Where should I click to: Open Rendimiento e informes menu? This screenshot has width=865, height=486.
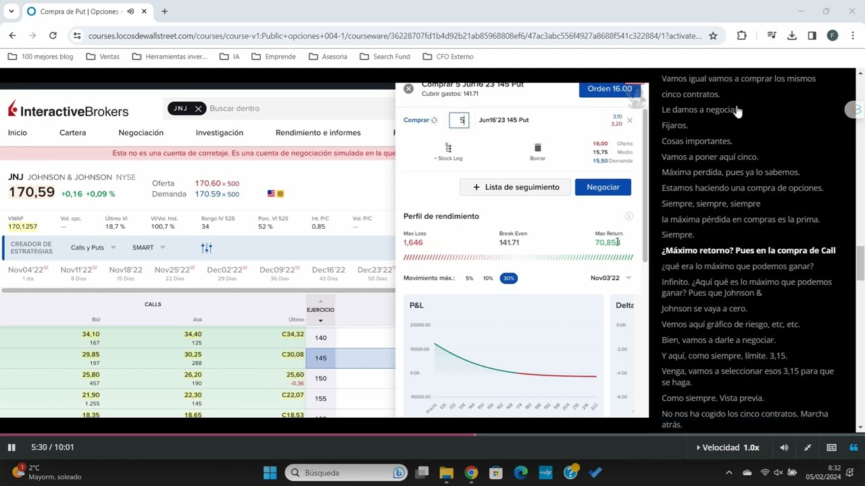[x=318, y=133]
